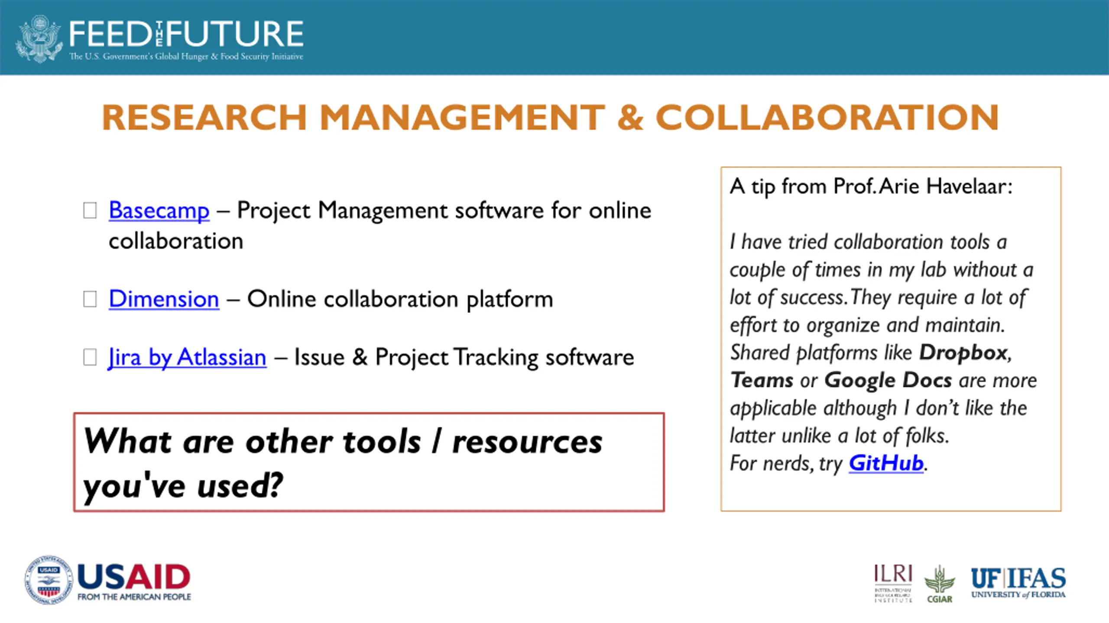Click 'FROM THE AMERICAN PEOPLE' tagline

pyautogui.click(x=134, y=597)
